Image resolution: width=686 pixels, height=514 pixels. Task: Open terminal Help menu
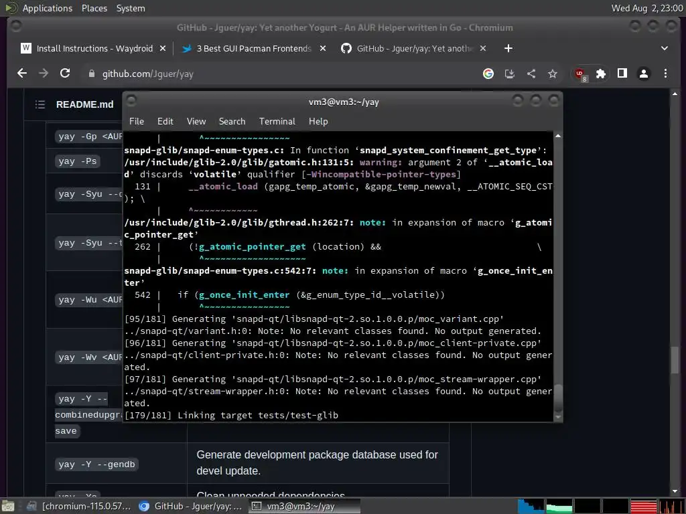coord(318,122)
